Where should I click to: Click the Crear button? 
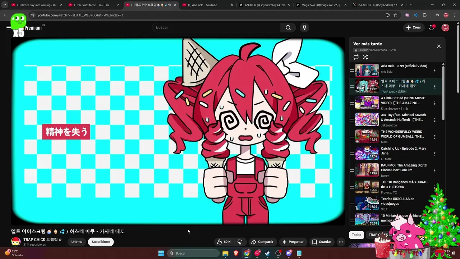(x=413, y=27)
